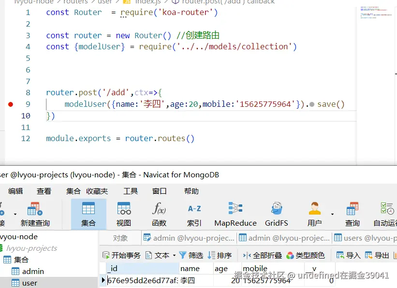Click the name cell 李四
This screenshot has width=397, height=288.
coord(196,280)
